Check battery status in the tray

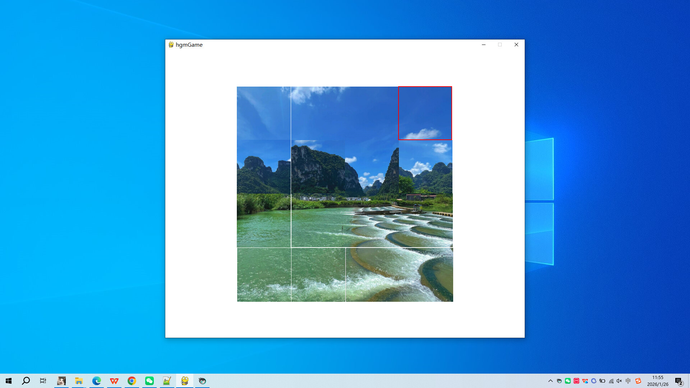602,380
